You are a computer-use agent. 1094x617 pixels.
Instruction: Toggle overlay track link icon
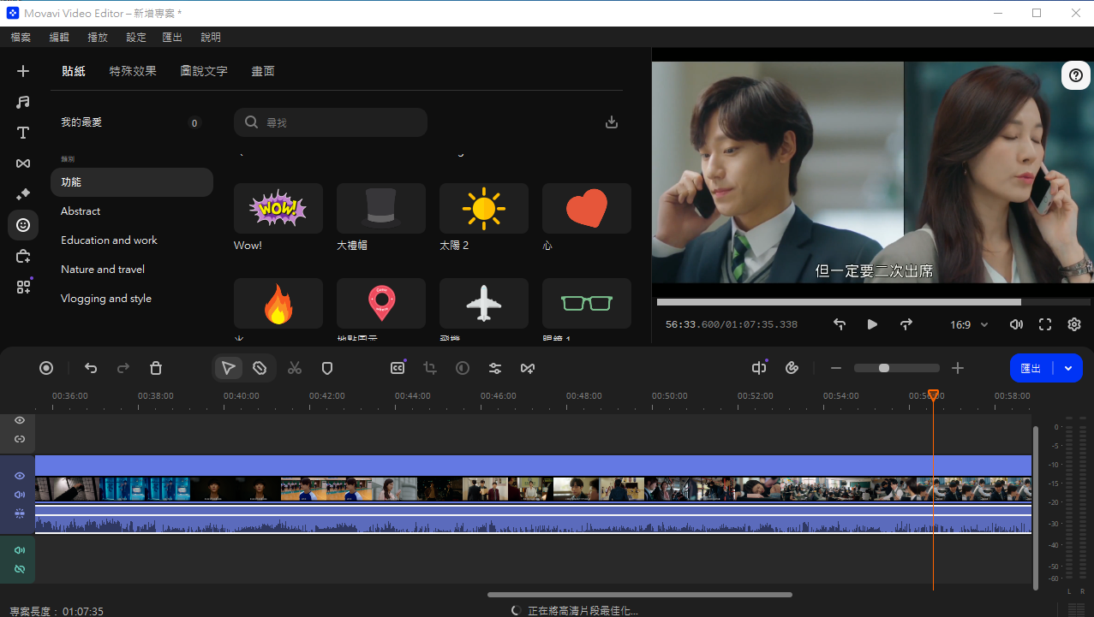[x=20, y=439]
